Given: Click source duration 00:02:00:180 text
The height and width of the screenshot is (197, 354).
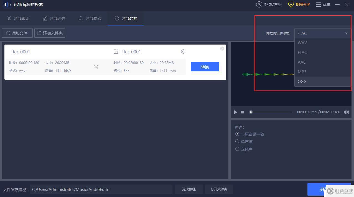Looking at the screenshot, I should point(29,63).
